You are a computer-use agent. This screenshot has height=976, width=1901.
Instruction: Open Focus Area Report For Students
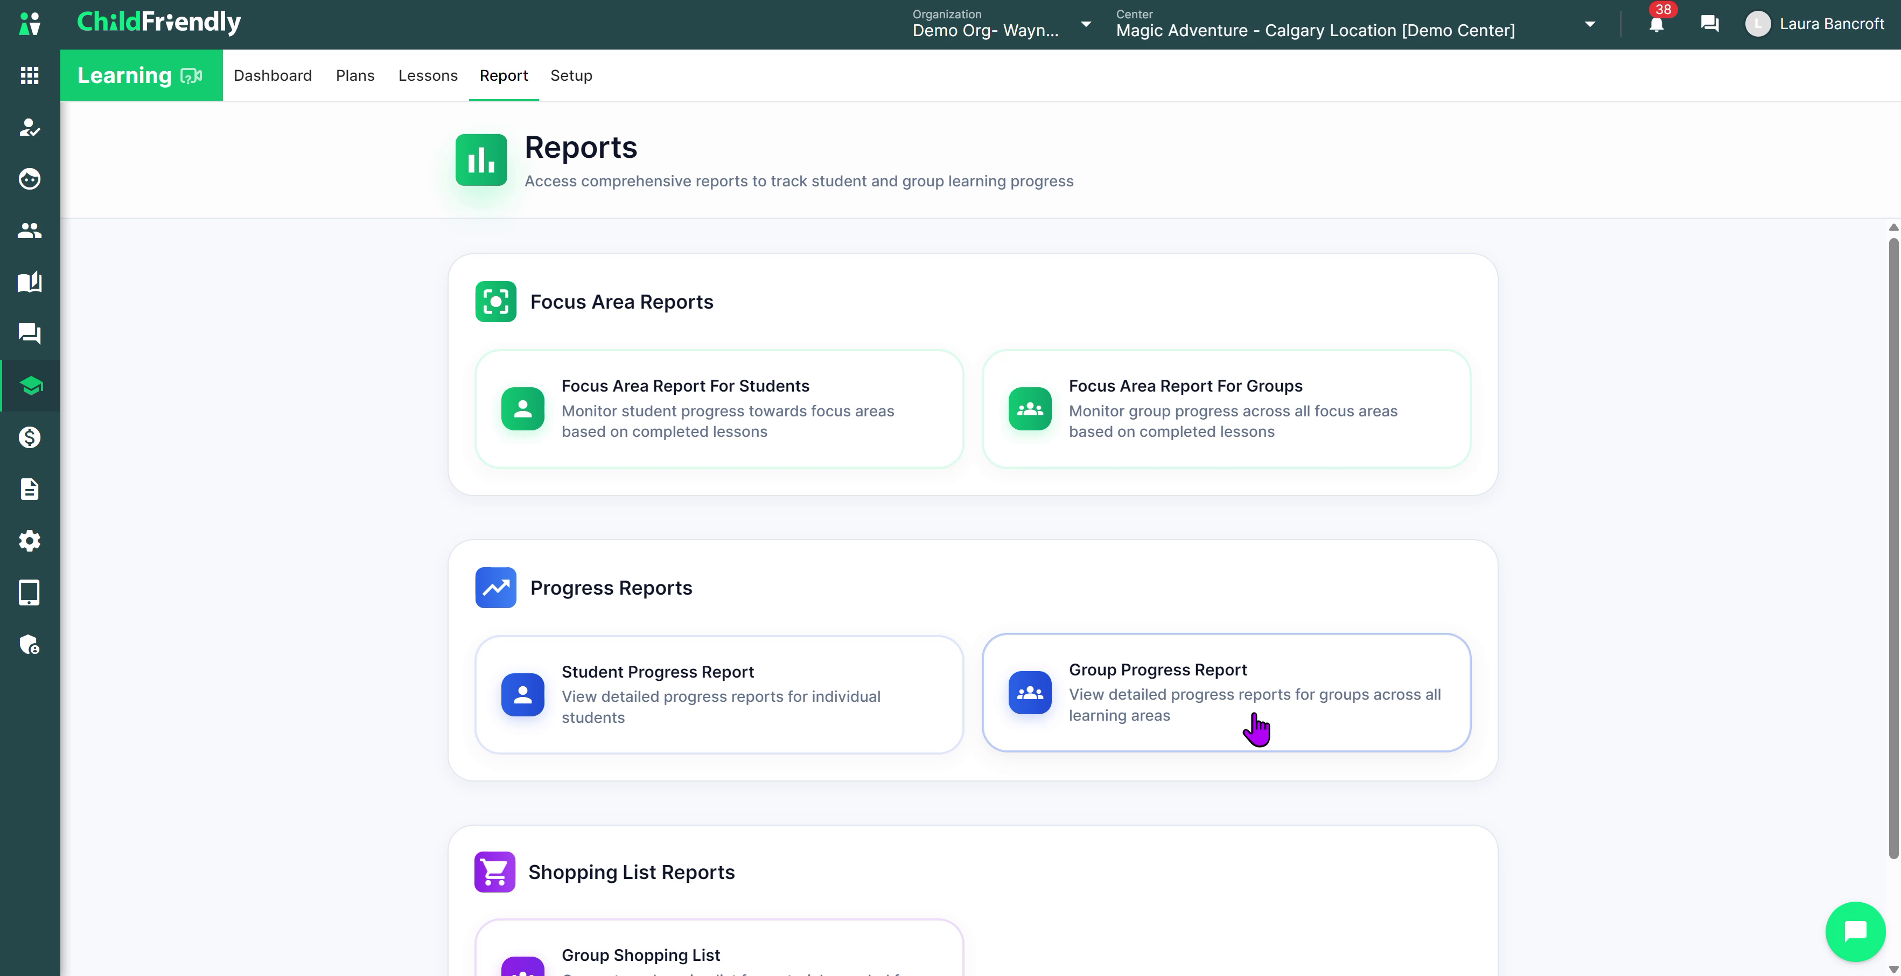pos(719,408)
